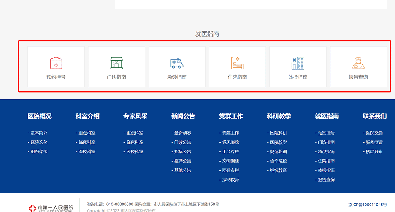Click the hospital bed icon for 住院指南
This screenshot has width=395, height=212.
coord(237,63)
